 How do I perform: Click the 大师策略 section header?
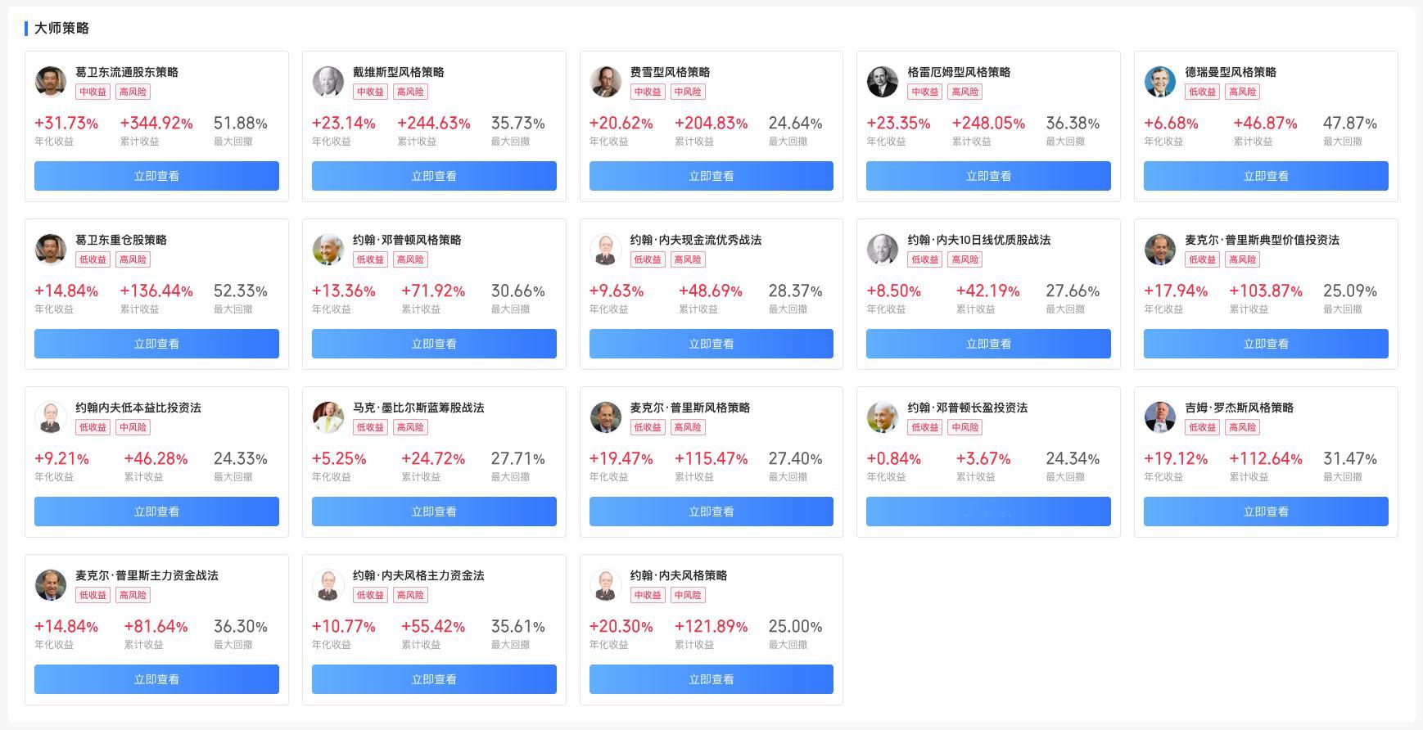click(61, 27)
